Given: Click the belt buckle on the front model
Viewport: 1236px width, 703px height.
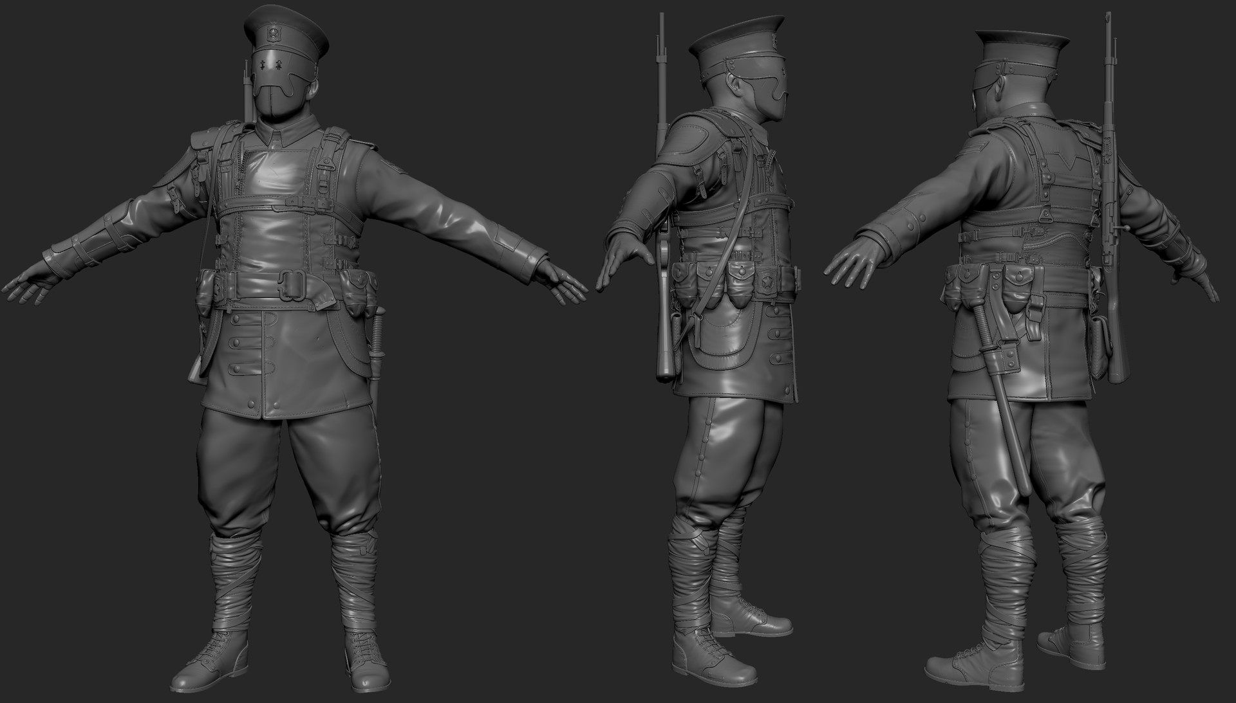Looking at the screenshot, I should tap(293, 283).
